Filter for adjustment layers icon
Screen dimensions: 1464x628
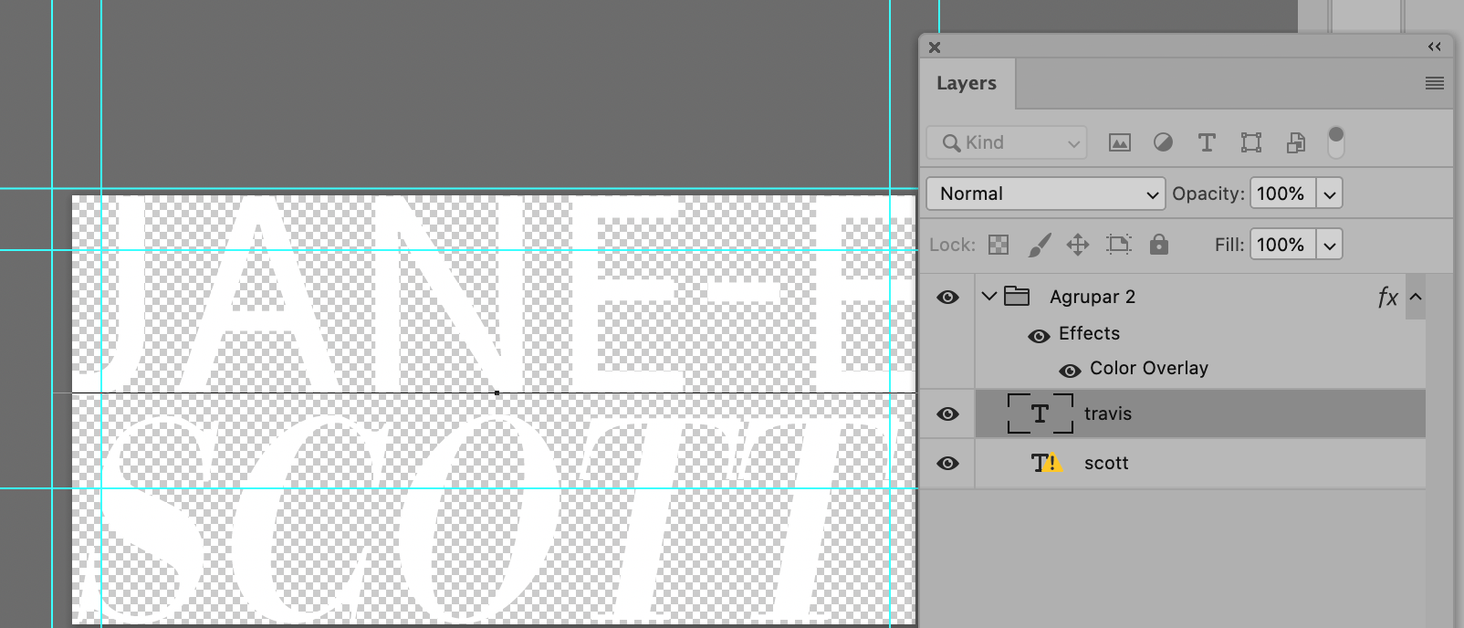click(1163, 142)
